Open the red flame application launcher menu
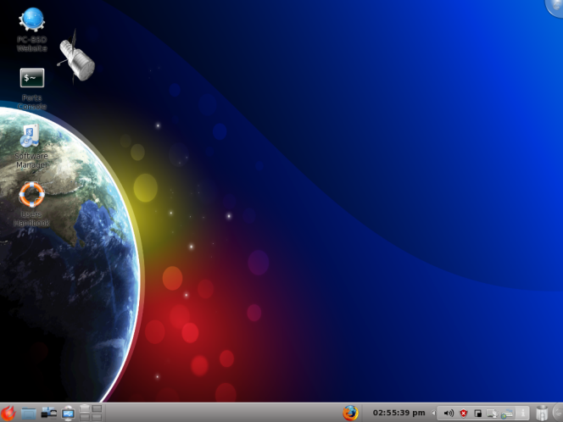 [x=8, y=413]
